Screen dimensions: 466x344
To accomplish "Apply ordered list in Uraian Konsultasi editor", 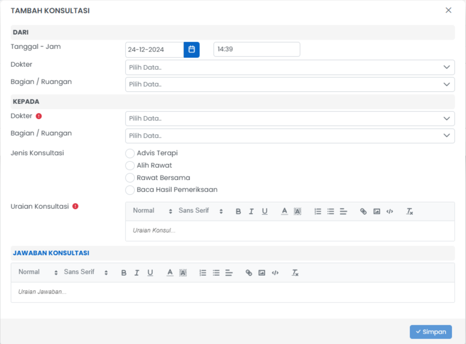I will click(318, 211).
